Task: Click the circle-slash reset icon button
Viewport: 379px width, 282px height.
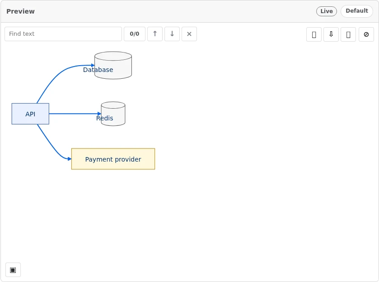Action: coord(366,34)
